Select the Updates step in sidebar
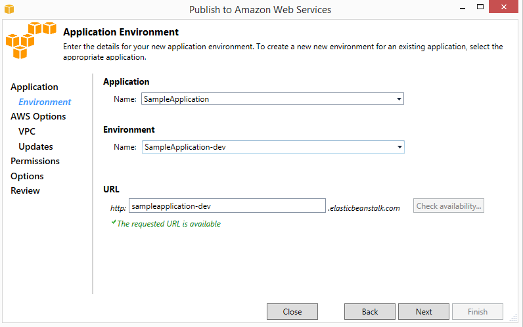 click(35, 146)
